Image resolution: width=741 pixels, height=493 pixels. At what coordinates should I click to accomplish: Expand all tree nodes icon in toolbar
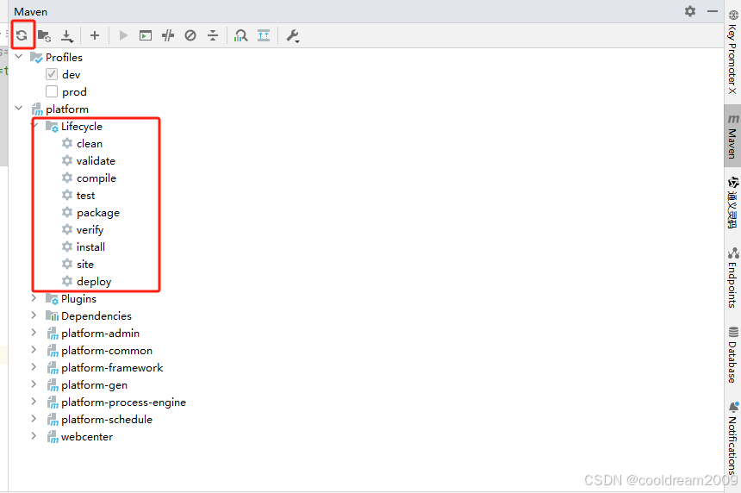pos(264,35)
